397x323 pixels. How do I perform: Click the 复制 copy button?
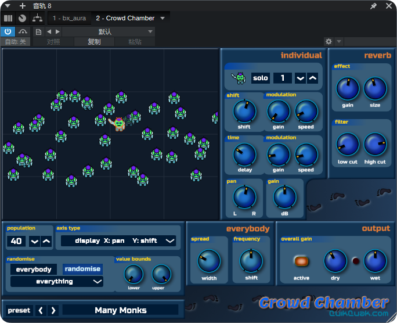[94, 42]
